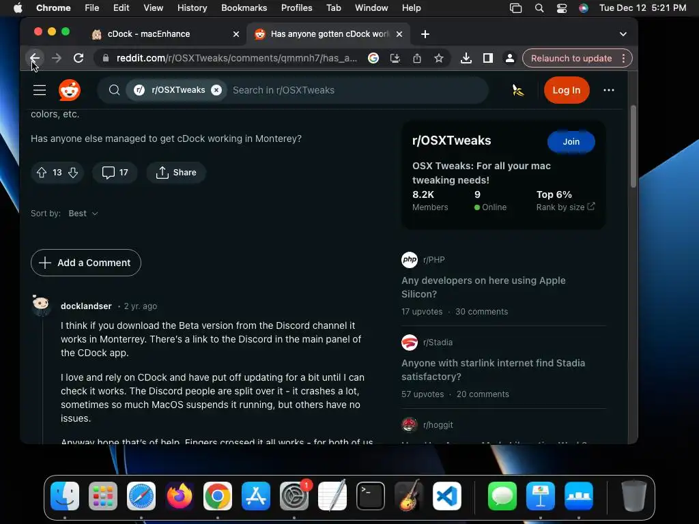Open Spotlight search in menu bar
The width and height of the screenshot is (699, 524).
pyautogui.click(x=539, y=8)
